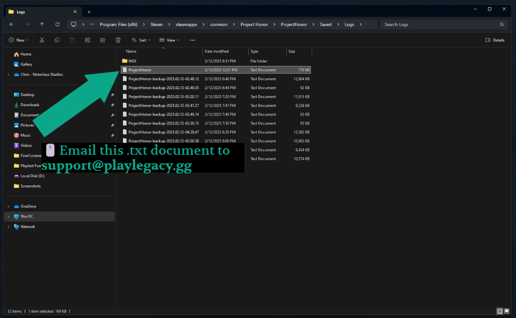516x318 pixels.
Task: Select ProjectHonor-backup-2025.02.13-02.48.12 file
Action: [216, 79]
